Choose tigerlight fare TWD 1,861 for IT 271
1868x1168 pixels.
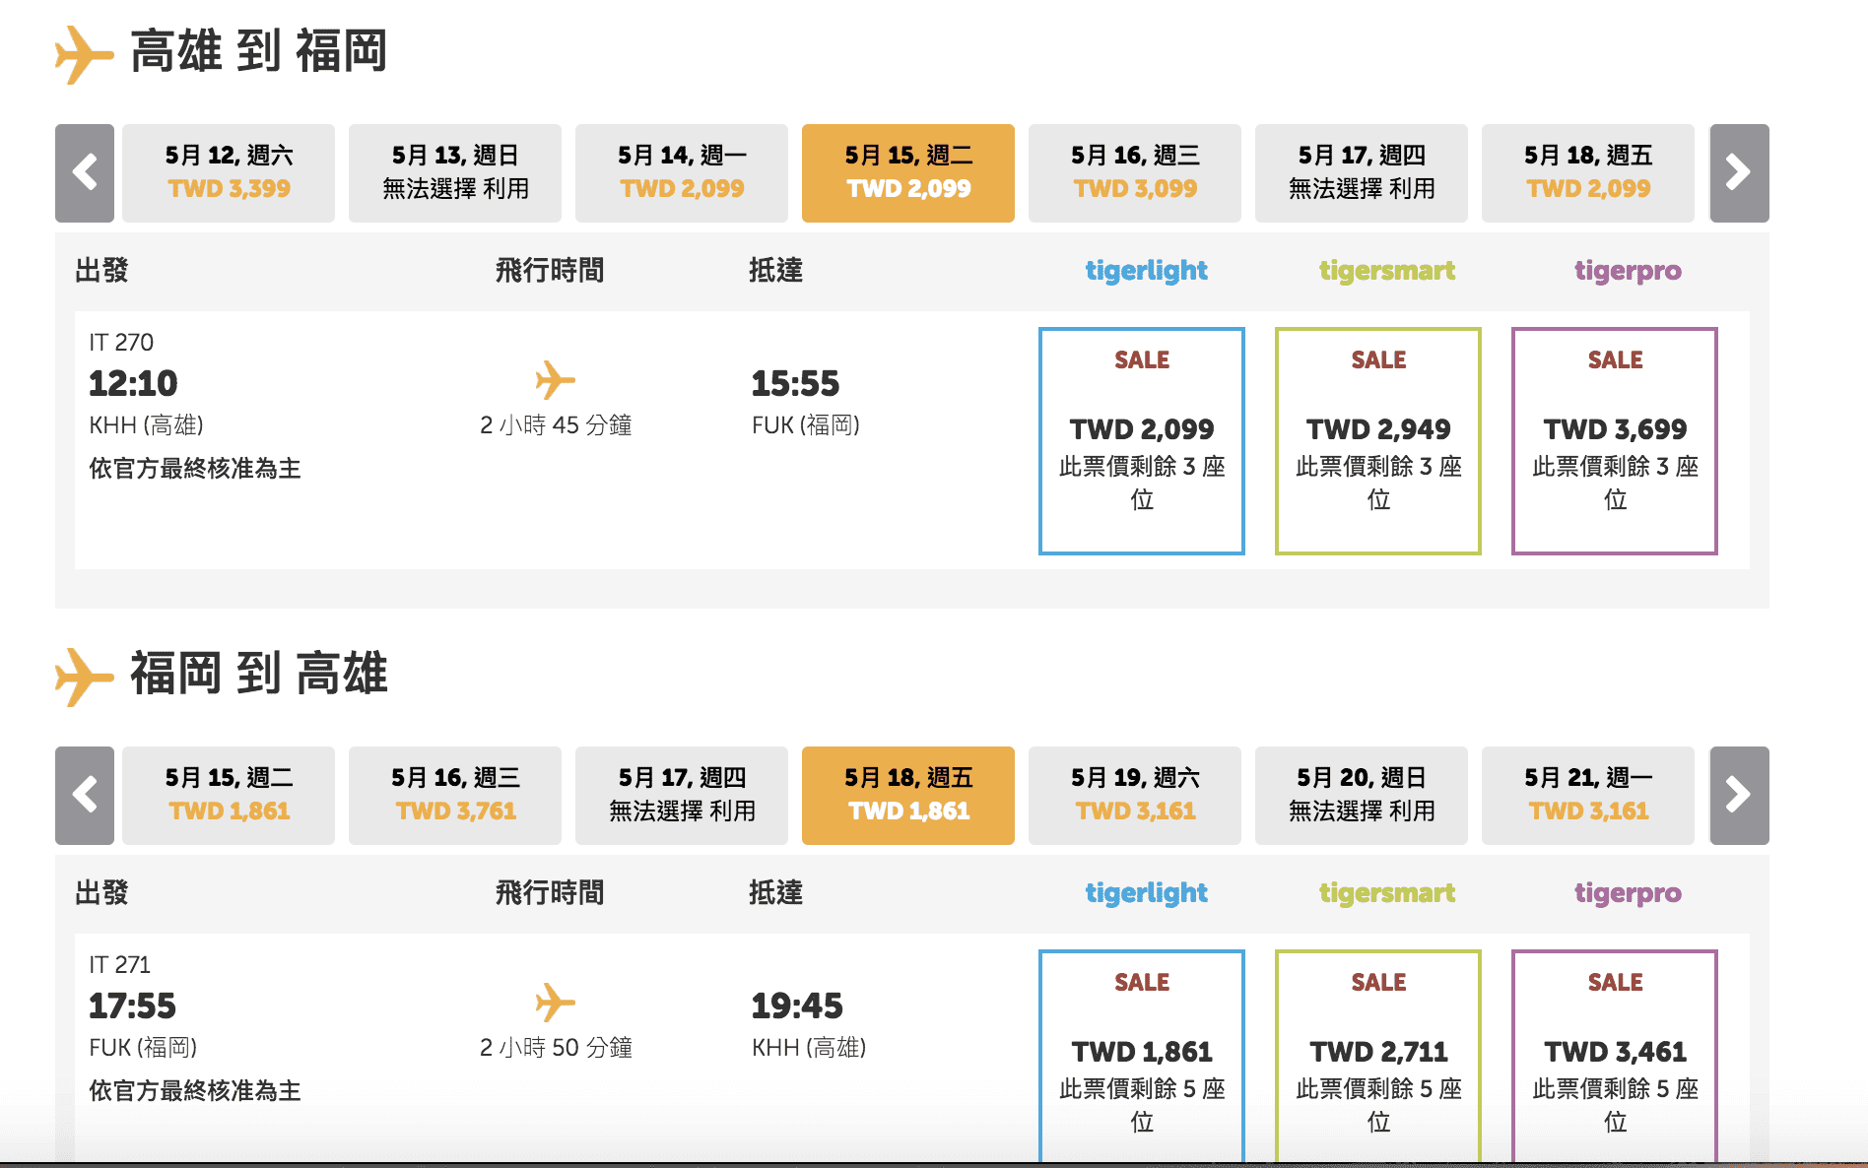[1142, 1057]
